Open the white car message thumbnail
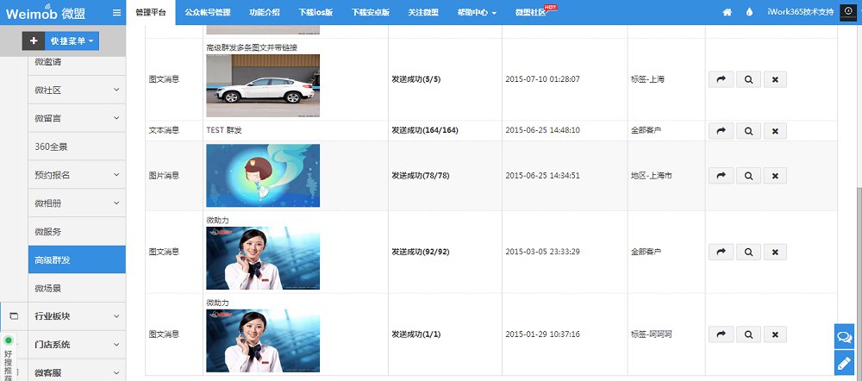The height and width of the screenshot is (381, 862). 263,85
